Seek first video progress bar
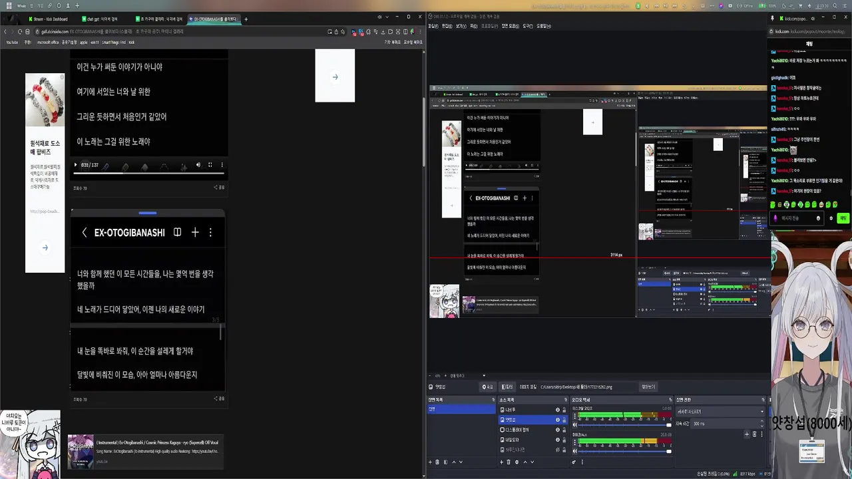This screenshot has width=852, height=479. click(x=148, y=172)
